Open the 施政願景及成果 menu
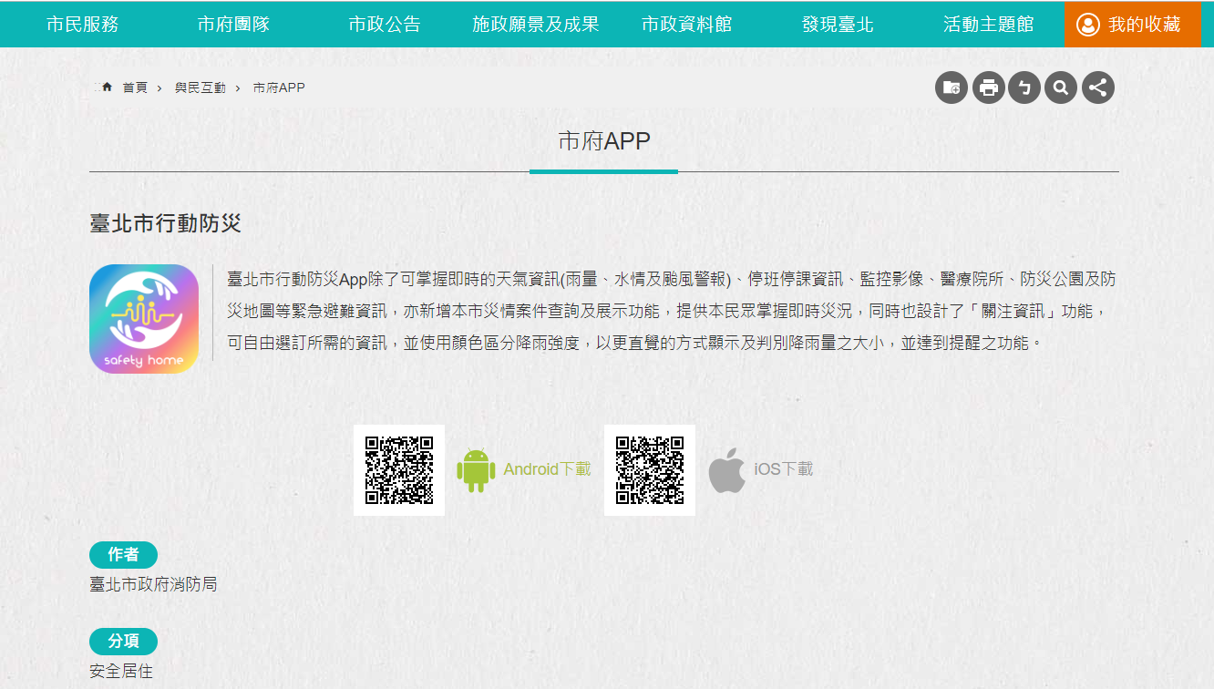The image size is (1214, 689). 536,25
